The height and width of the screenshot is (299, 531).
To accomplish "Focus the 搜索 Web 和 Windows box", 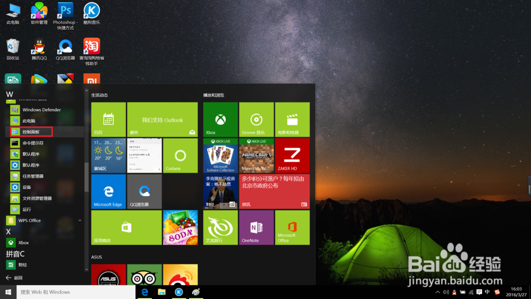I will coord(76,292).
